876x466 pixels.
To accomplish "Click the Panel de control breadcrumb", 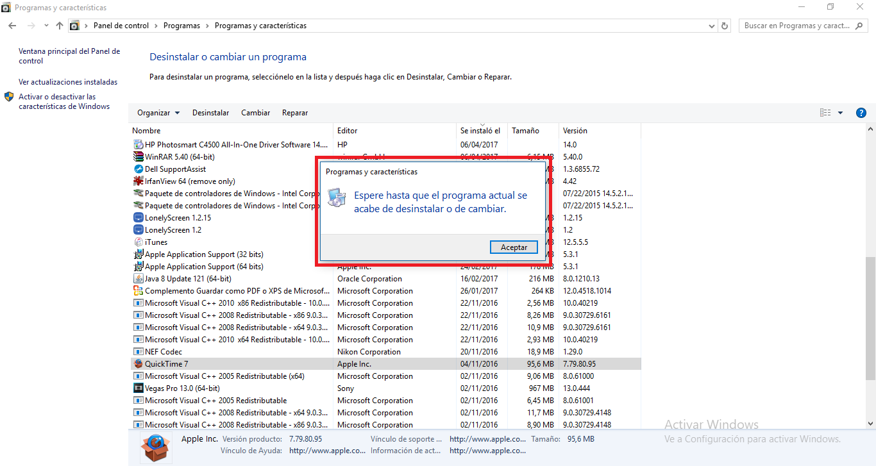I will tap(121, 26).
